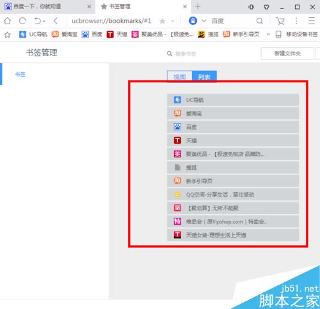
Task: Open 搜狐 in bookmarks bar
Action: pos(208,34)
